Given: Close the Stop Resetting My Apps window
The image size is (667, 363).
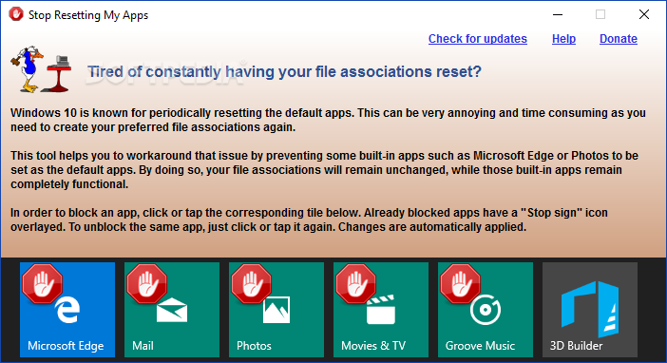Looking at the screenshot, I should point(644,14).
